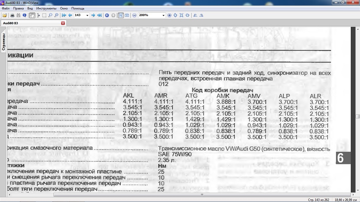Viewport: 360px width, 202px height.
Task: Click the Print icon in toolbar
Action: [x=12, y=15]
